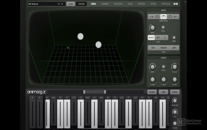Select the back-and-forth path direction icon
Image resolution: width=207 pixels, height=130 pixels.
click(x=163, y=17)
